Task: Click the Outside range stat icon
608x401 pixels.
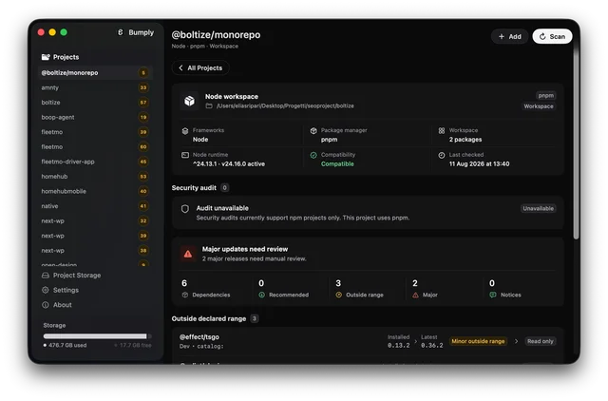Action: 338,296
